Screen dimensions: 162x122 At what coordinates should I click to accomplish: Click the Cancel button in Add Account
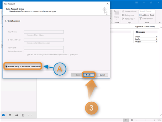(102, 75)
